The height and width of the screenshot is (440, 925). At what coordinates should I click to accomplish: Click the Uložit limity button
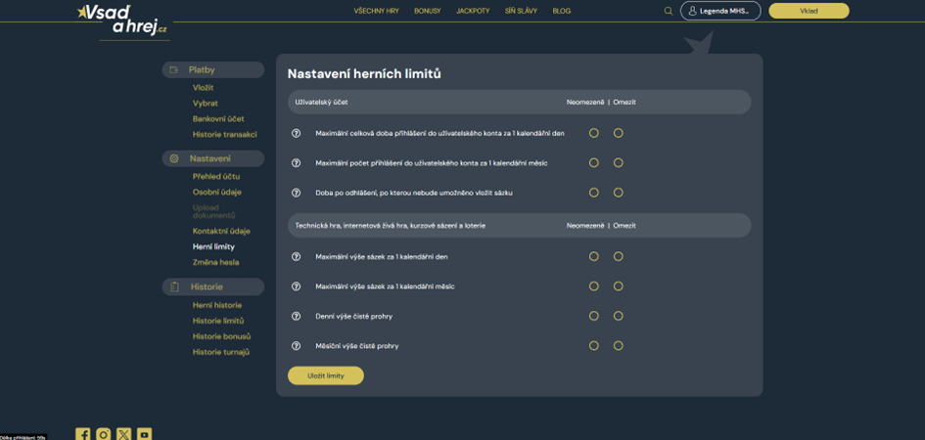pos(326,375)
